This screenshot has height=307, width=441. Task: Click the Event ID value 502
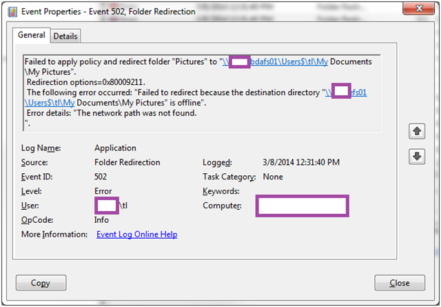pyautogui.click(x=101, y=177)
